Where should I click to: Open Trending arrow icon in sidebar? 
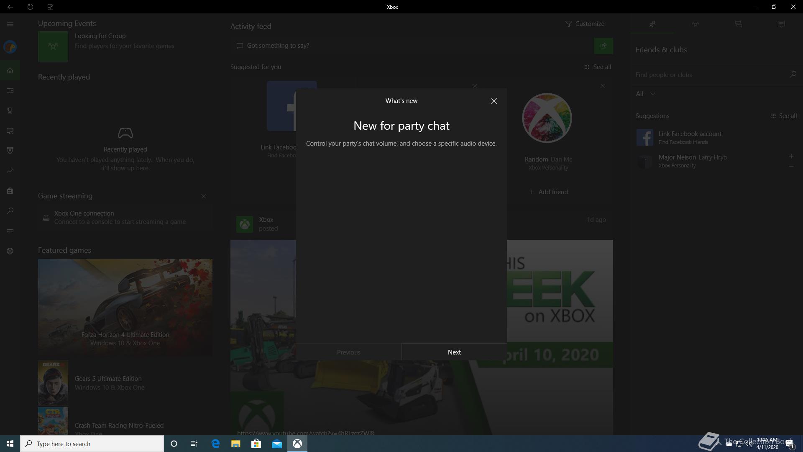(x=10, y=171)
